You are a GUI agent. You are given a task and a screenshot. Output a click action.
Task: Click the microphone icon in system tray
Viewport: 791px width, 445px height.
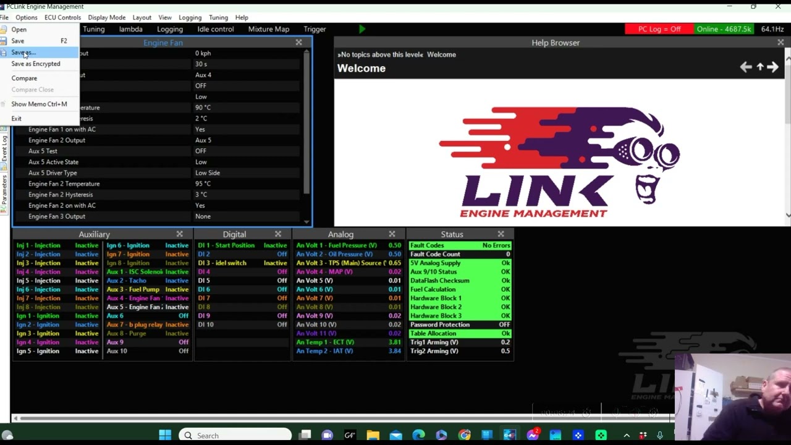pos(660,436)
